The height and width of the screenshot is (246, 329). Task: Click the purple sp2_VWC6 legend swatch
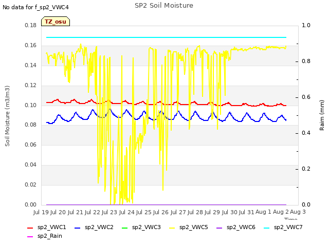[220, 228]
